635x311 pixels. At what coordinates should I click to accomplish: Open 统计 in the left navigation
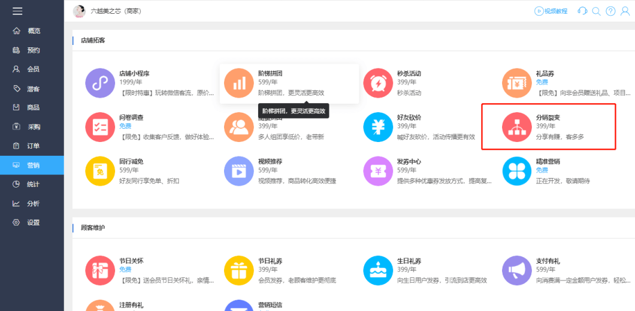[32, 184]
